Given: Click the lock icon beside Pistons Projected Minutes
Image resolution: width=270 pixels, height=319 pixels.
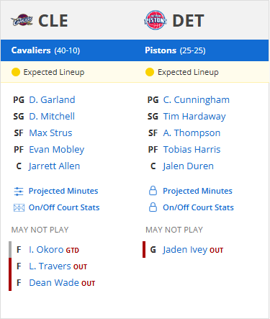Looking at the screenshot, I should (153, 191).
